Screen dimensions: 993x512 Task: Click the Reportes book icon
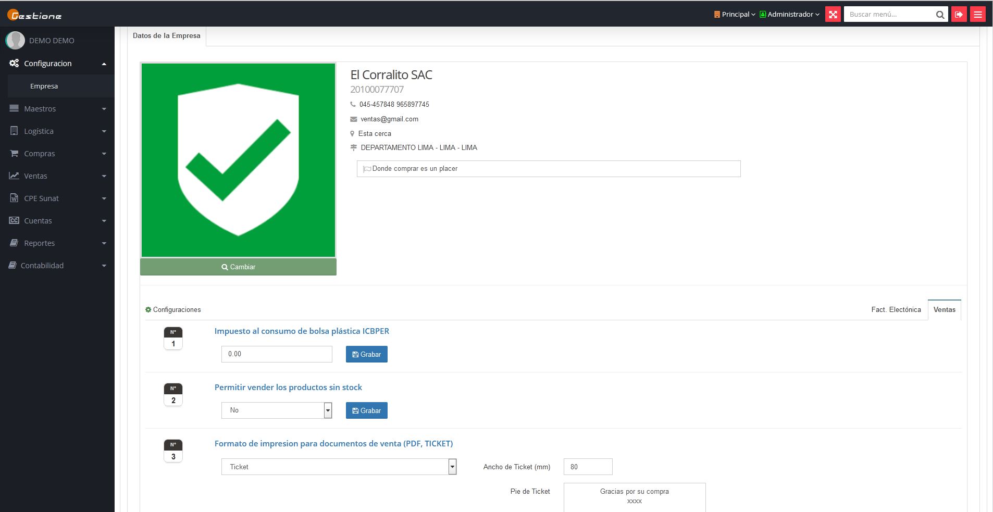pyautogui.click(x=14, y=243)
